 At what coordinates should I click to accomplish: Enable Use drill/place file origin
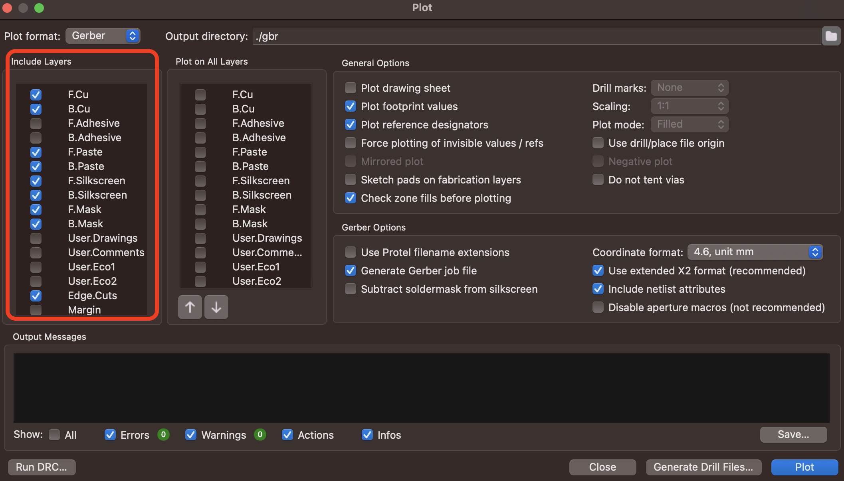[x=598, y=143]
